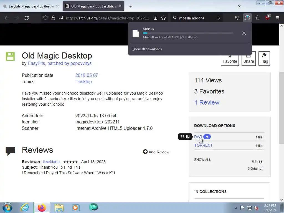Launch Internet Explorer from taskbar
The image size is (284, 213).
[x=25, y=207]
